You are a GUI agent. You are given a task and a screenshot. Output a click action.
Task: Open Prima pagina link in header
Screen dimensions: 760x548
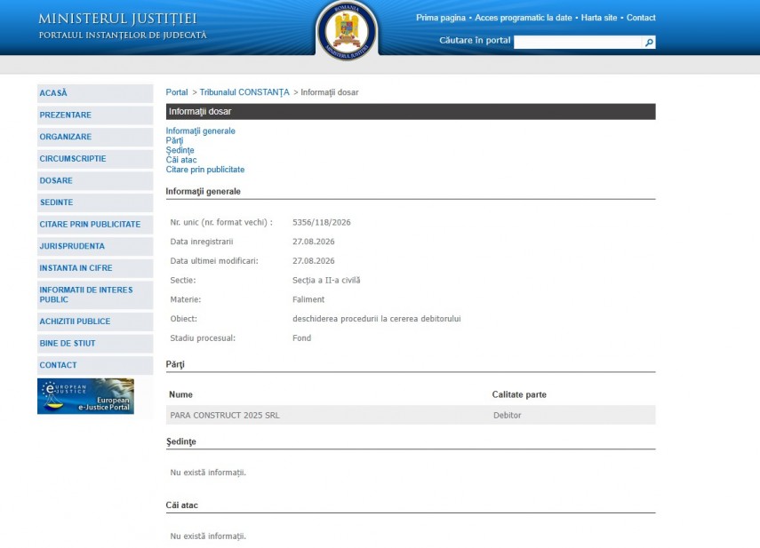[441, 18]
